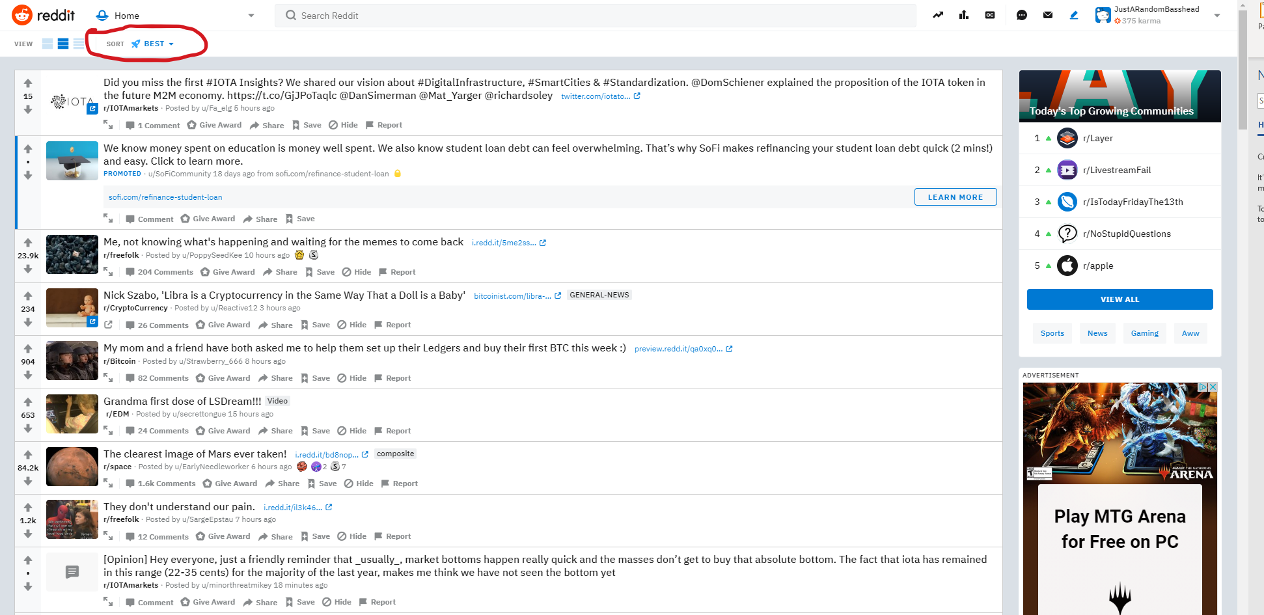Open the r/CryptoCurrency subreddit link
This screenshot has width=1264, height=615.
135,308
